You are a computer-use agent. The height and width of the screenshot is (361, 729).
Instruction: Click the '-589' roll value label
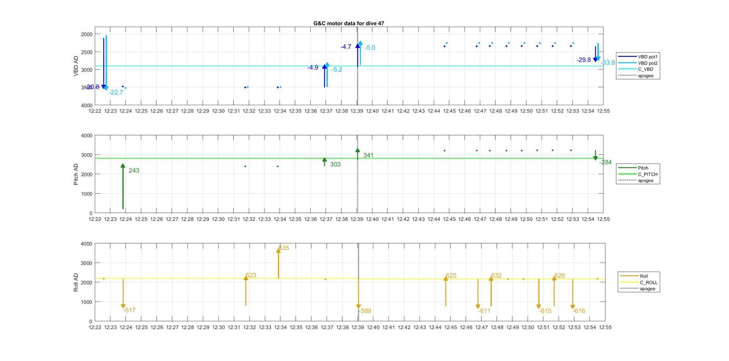[x=365, y=311]
